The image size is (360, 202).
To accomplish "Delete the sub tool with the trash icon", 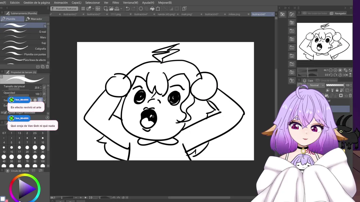I will tap(47, 66).
